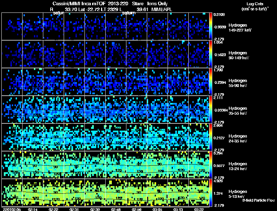Select the color bar beside Hydrogen 35-55 keV
This screenshot has height=211, width=277.
pos(211,109)
